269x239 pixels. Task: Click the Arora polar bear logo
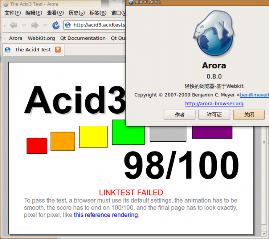[214, 34]
